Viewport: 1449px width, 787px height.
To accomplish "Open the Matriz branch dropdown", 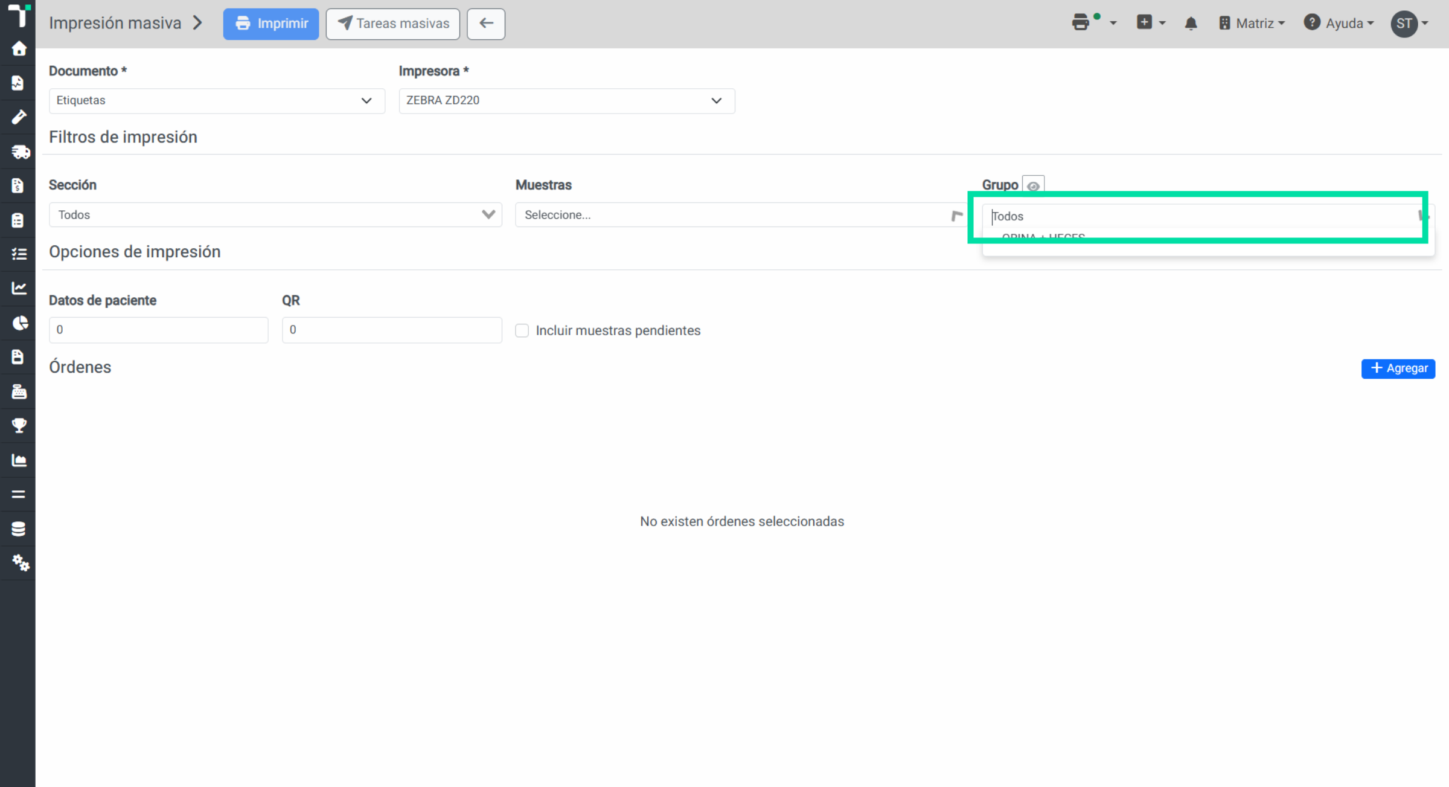I will coord(1252,24).
